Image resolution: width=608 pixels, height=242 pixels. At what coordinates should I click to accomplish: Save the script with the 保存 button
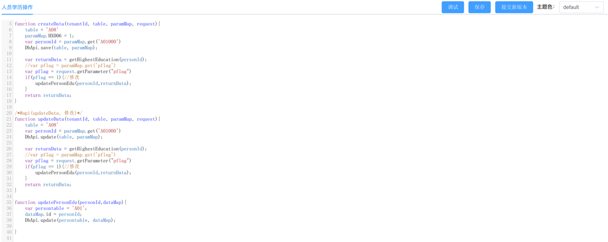[479, 7]
